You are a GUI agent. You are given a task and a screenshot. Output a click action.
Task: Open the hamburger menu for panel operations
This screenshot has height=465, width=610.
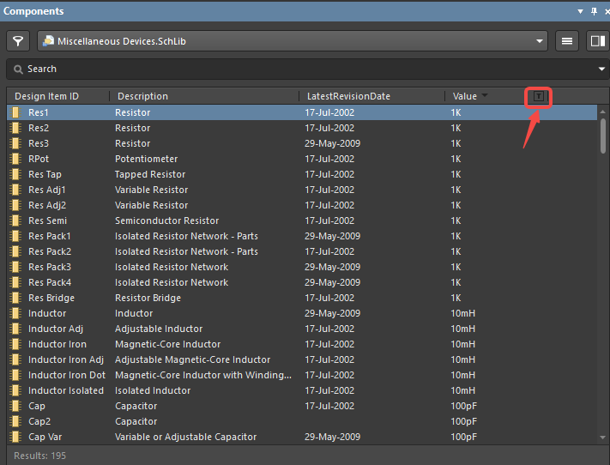pyautogui.click(x=566, y=40)
